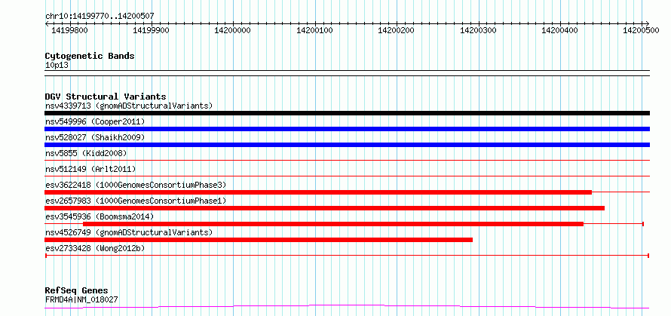The height and width of the screenshot is (316, 671).
Task: Click the 10p13 cytogenetic band bar
Action: 347,73
